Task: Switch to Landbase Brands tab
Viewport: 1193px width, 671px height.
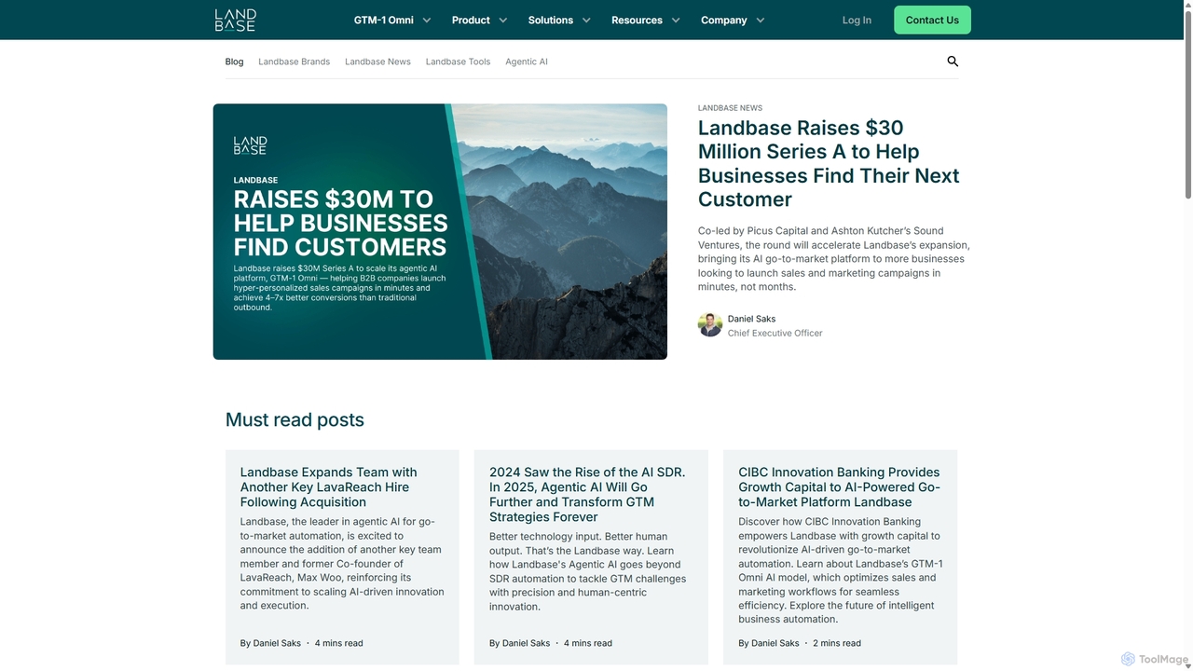Action: pos(294,62)
